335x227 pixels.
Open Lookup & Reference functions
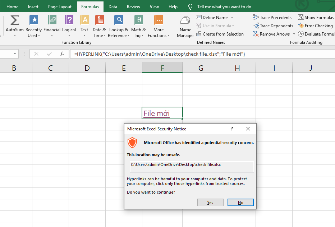pos(118,21)
